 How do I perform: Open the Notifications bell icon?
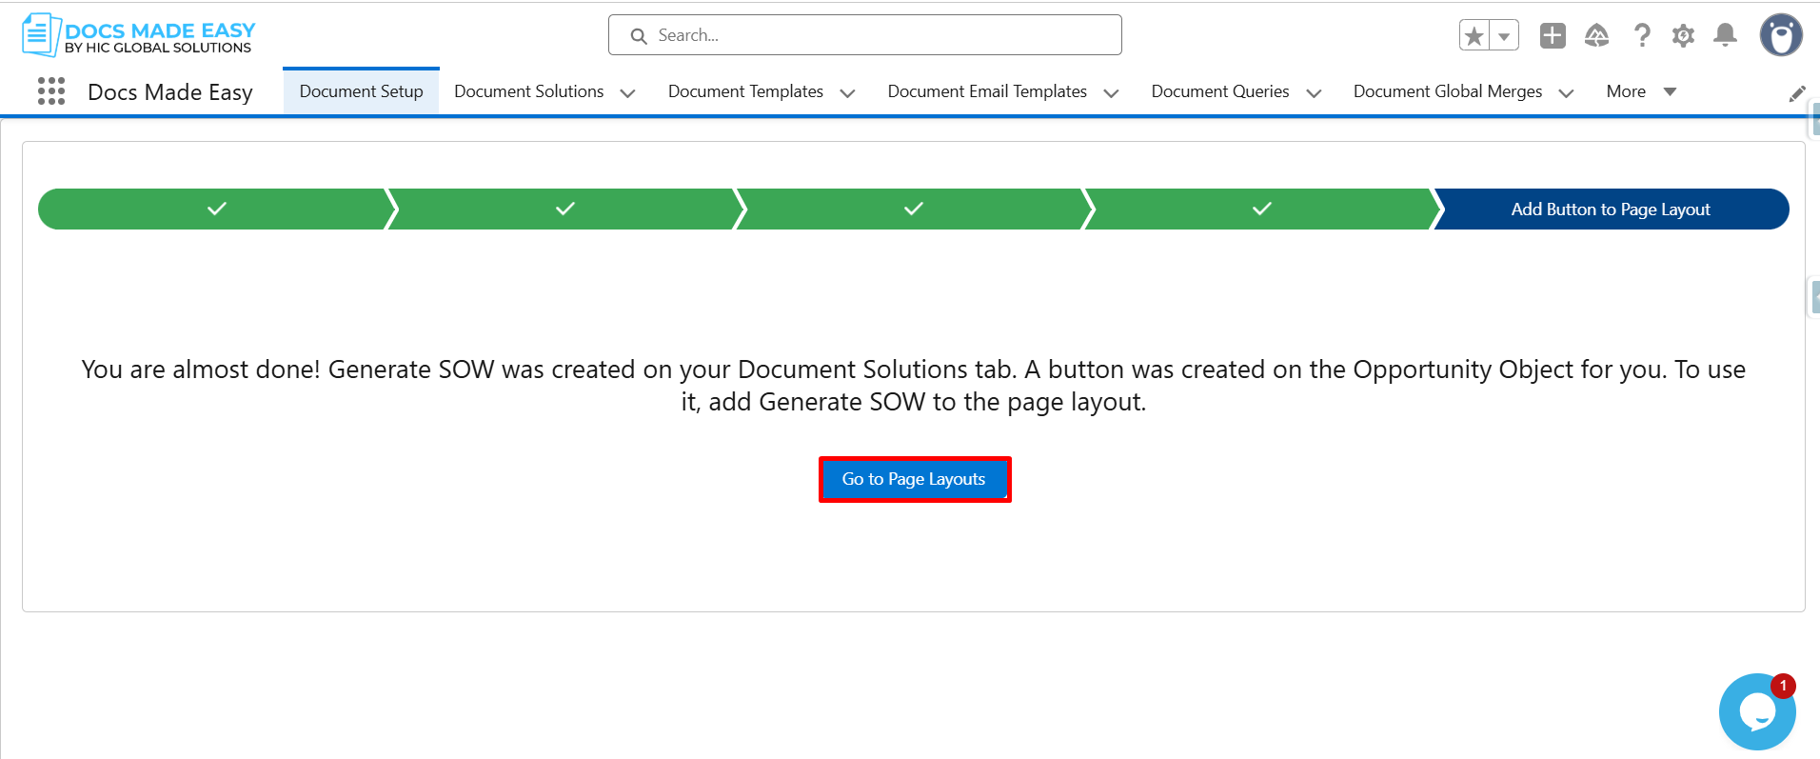pos(1725,36)
